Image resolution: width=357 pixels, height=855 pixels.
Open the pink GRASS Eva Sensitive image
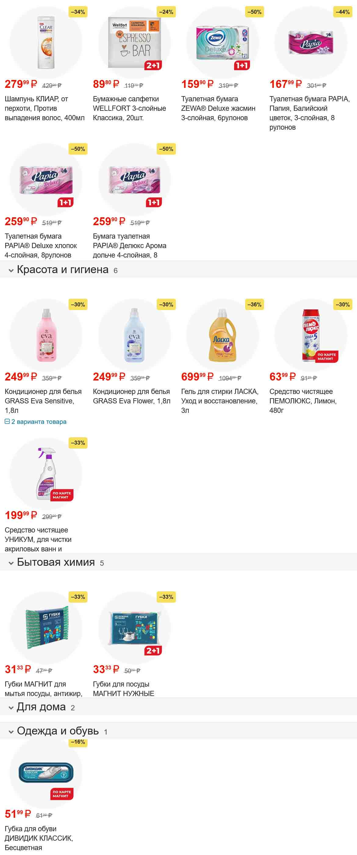tap(46, 335)
